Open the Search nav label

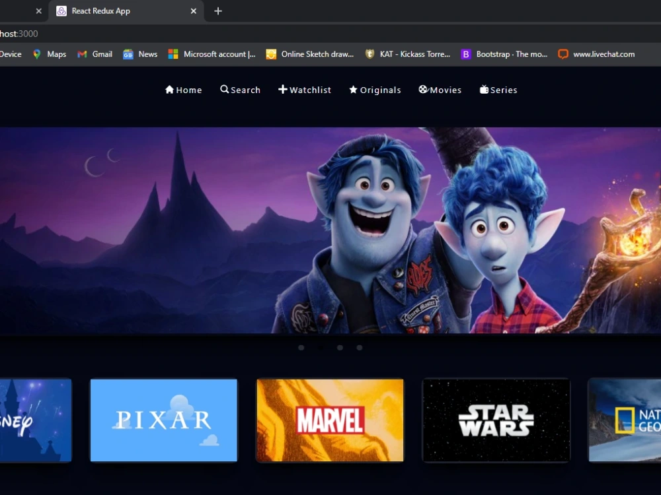click(x=245, y=90)
